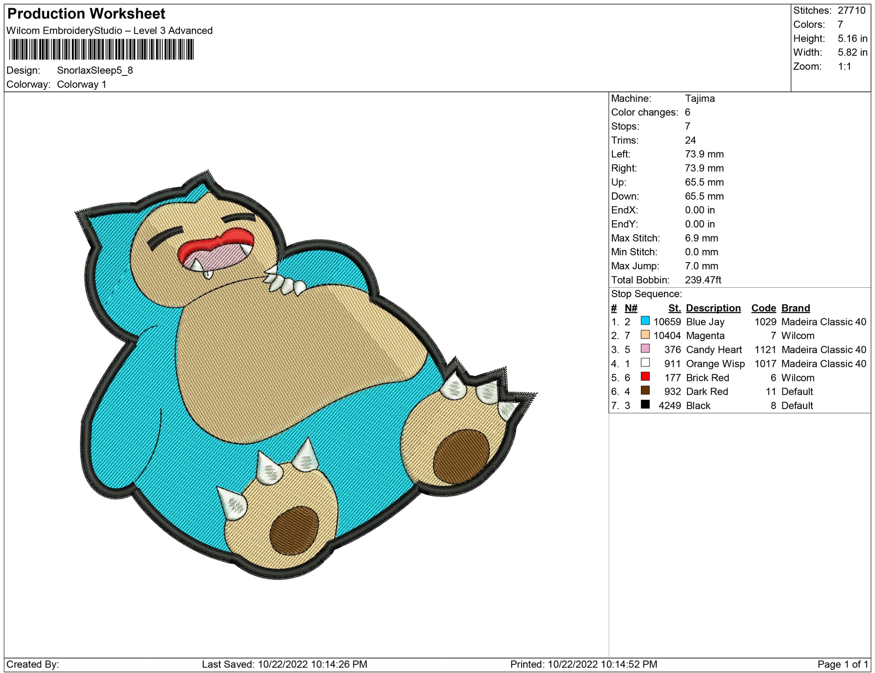Click the Tajima machine value
This screenshot has width=875, height=673.
699,98
